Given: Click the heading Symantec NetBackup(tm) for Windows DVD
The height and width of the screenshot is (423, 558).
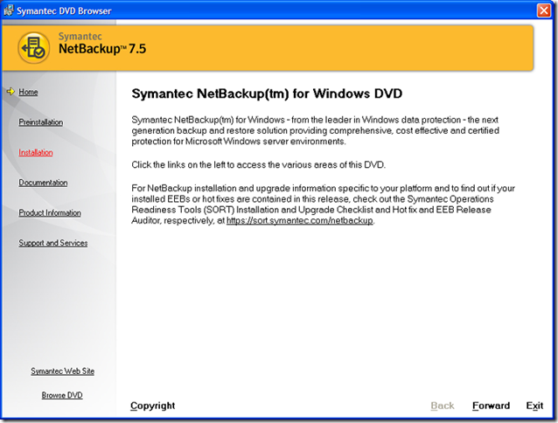Looking at the screenshot, I should [267, 94].
